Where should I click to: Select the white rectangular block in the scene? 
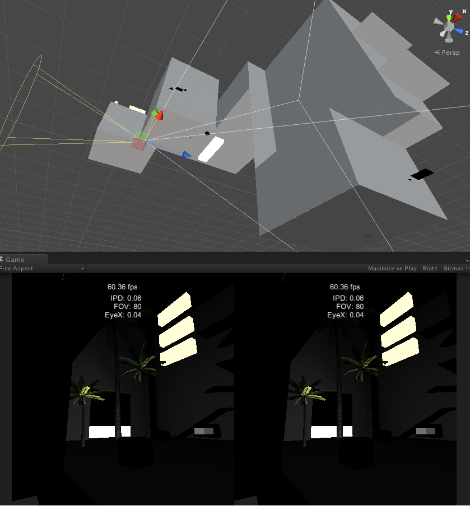(x=211, y=149)
